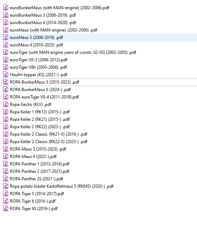Viewport: 197px width, 232px height.
Task: Select file name ROPA Tiger 6 (2016-).pdf
Action: [33, 201]
